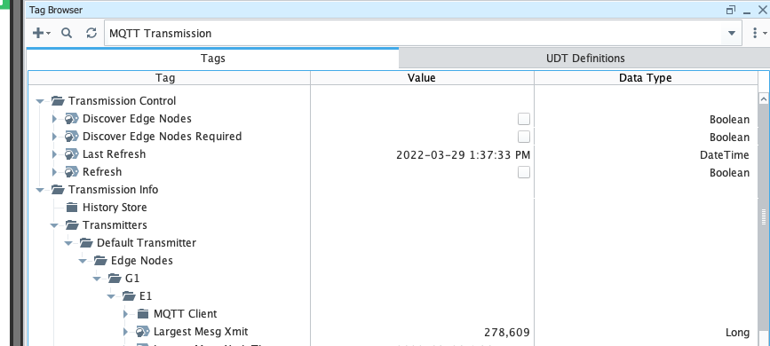Collapse the Edge Nodes folder
The width and height of the screenshot is (770, 346).
coord(83,261)
